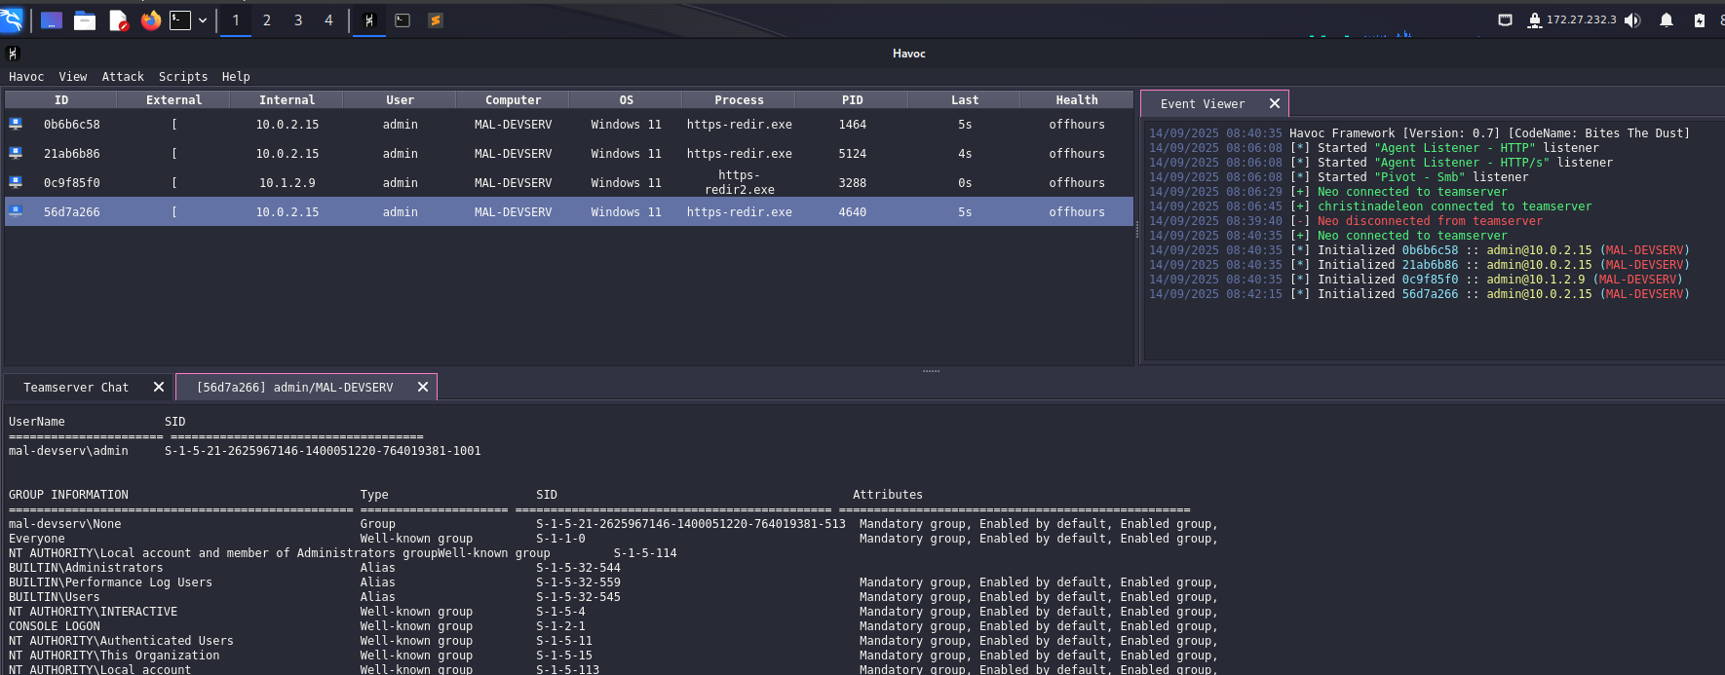Click agent icon of session 21ab6b86
Screen dimensions: 1725x675
[x=16, y=153]
